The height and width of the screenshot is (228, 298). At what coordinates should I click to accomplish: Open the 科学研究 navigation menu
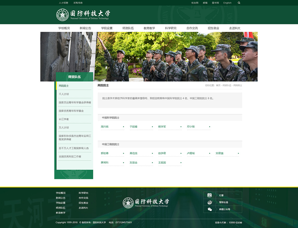coord(171,28)
